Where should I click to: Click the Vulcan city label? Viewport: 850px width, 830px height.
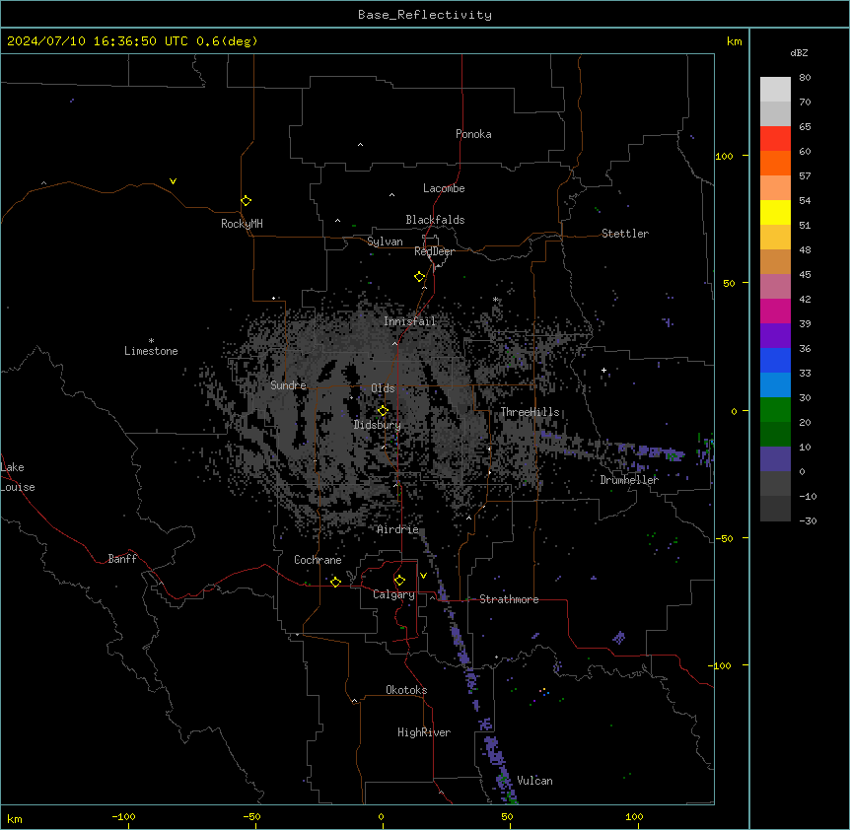534,781
